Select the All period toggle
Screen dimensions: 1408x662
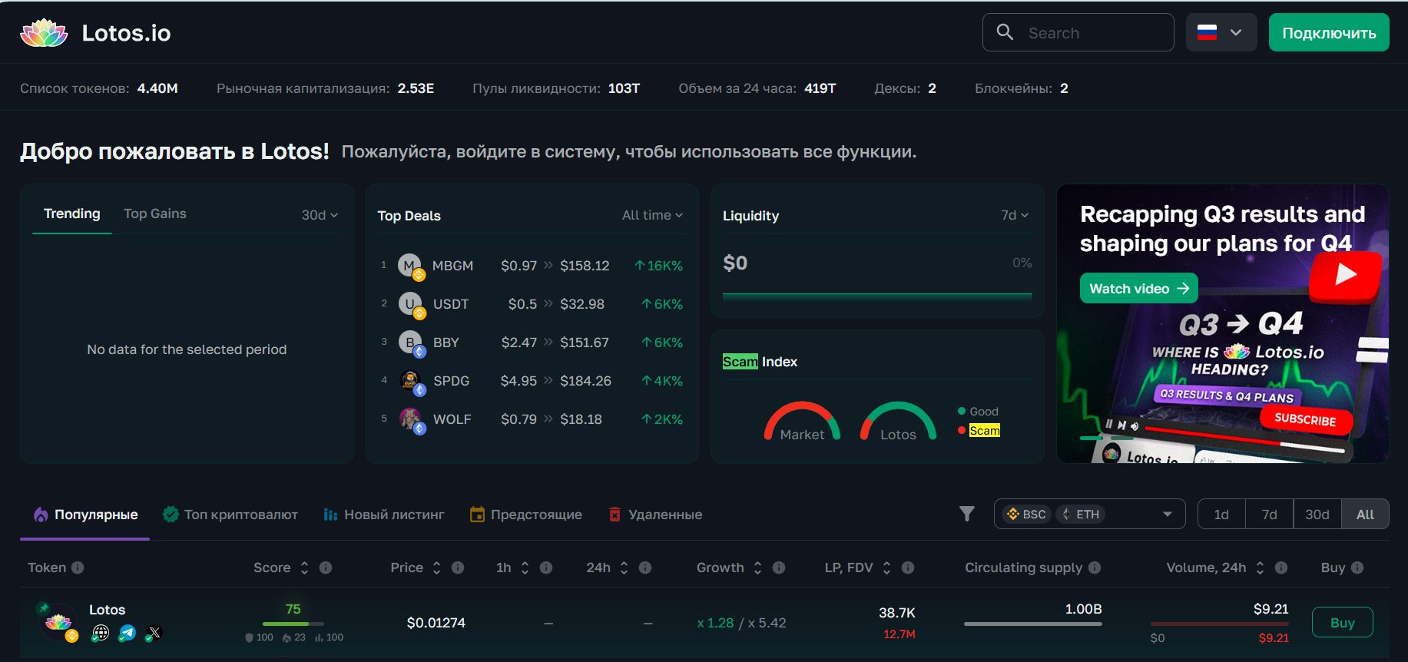pos(1365,515)
